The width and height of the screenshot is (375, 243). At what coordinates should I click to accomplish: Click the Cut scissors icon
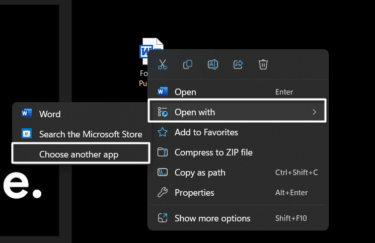(163, 64)
